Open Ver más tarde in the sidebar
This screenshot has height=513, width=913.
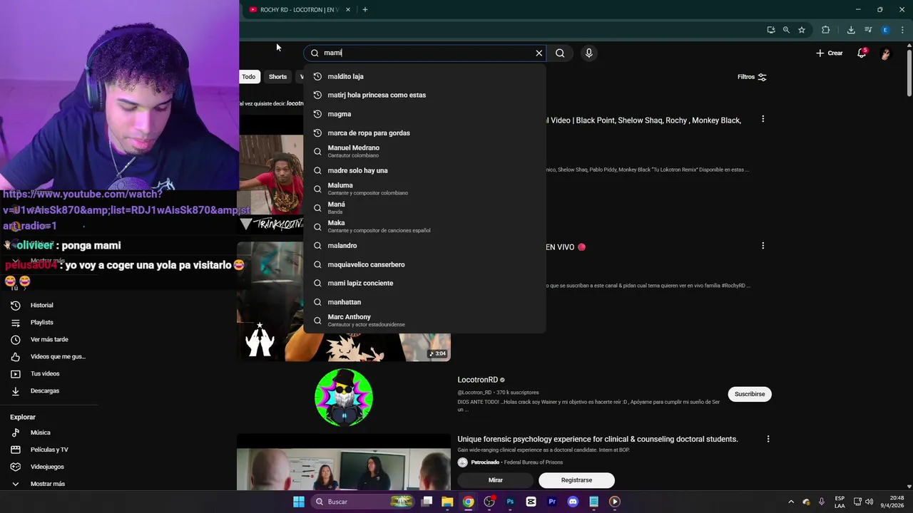49,339
